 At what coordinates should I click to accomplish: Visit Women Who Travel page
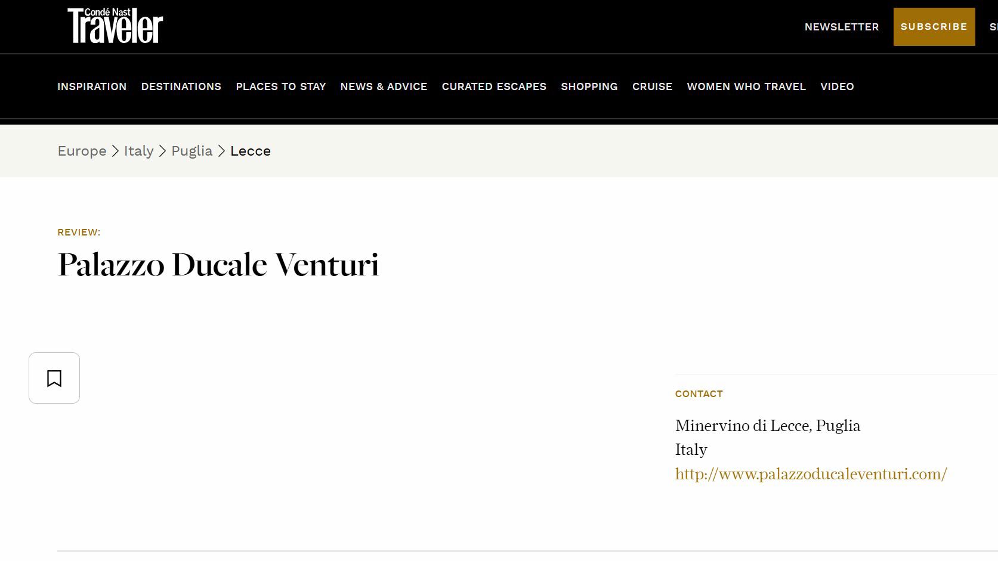746,86
